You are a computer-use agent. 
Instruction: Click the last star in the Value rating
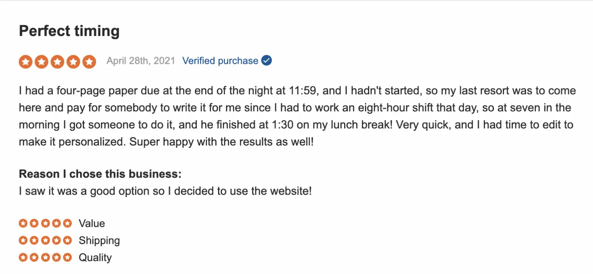[67, 223]
